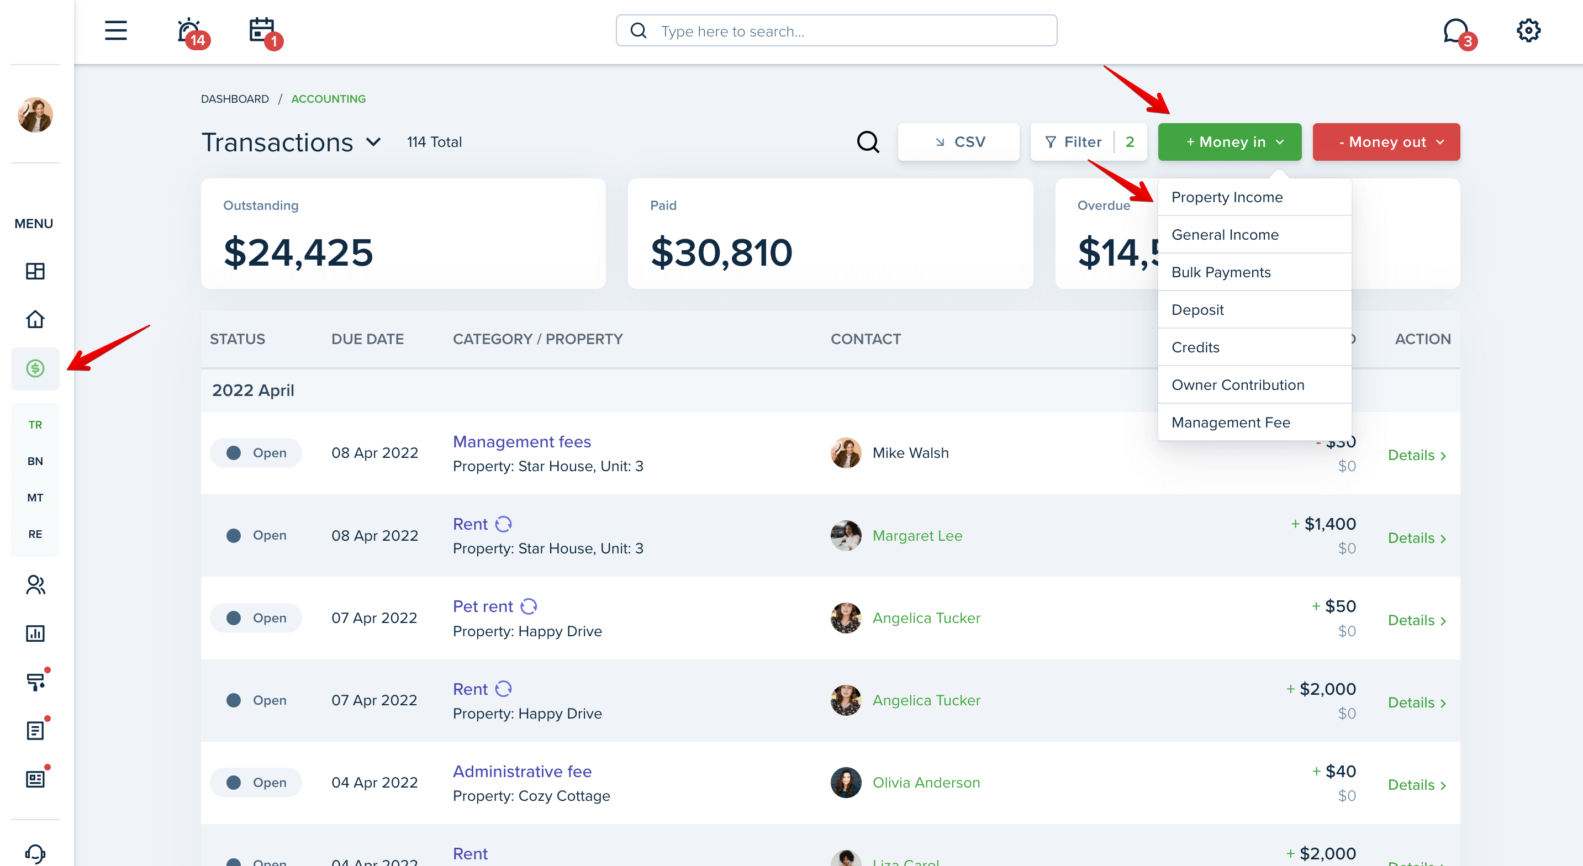Click '114 Total' count text

[434, 142]
